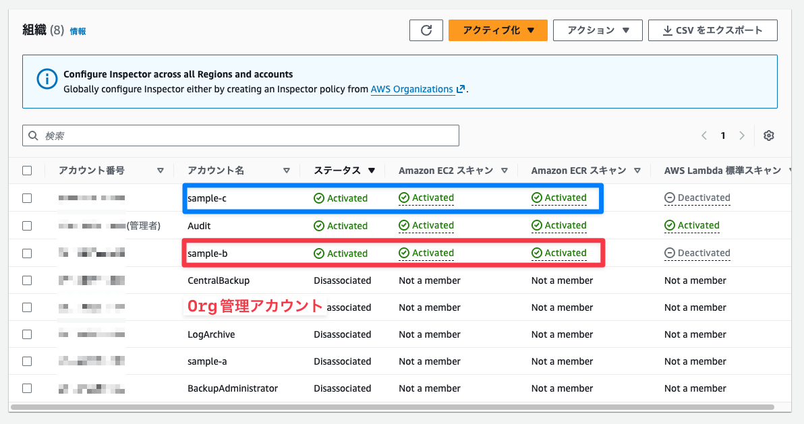Image resolution: width=804 pixels, height=424 pixels.
Task: Tick the CentralBackup row checkbox
Action: pos(27,280)
